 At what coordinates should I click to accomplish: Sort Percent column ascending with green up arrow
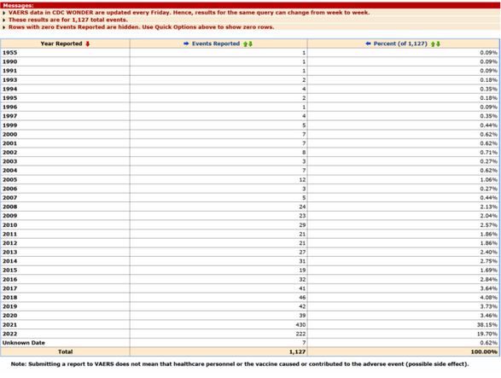pyautogui.click(x=433, y=44)
